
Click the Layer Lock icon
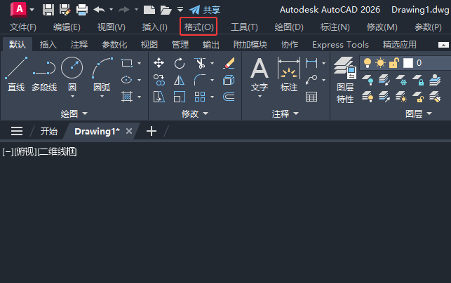coord(418,80)
